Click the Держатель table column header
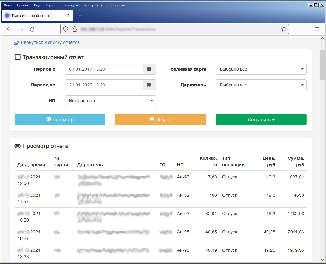 click(90, 165)
